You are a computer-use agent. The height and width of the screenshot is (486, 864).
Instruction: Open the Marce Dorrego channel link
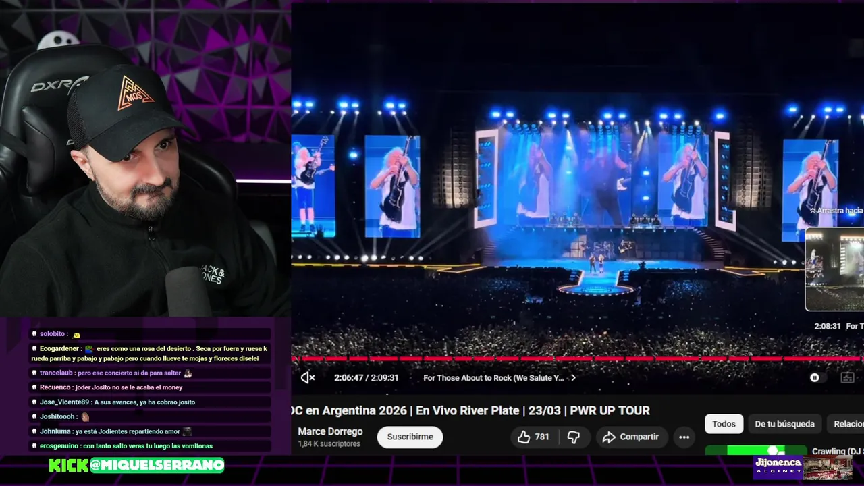coord(330,431)
